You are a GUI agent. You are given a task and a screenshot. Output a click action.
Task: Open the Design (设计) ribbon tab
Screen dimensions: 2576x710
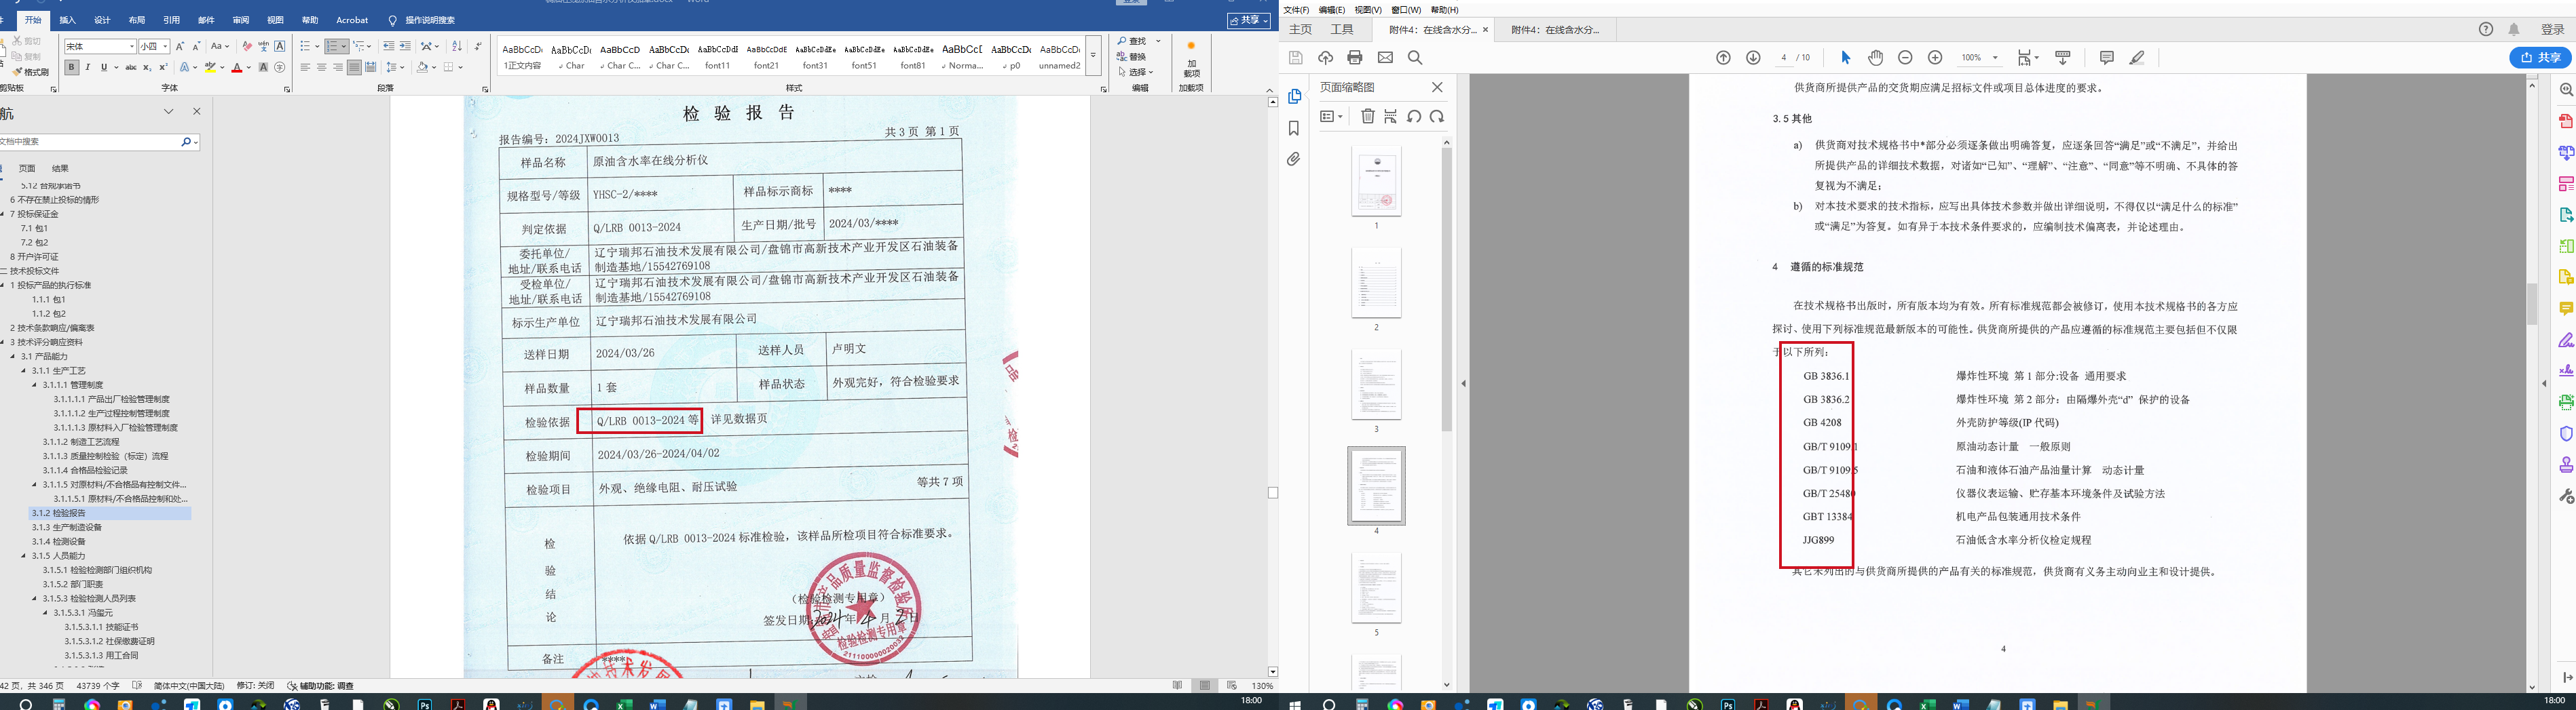102,20
